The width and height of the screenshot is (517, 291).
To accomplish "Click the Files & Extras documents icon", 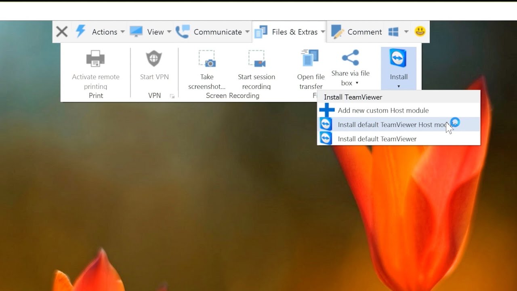I will tap(261, 32).
